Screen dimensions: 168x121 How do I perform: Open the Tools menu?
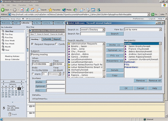tap(31, 5)
